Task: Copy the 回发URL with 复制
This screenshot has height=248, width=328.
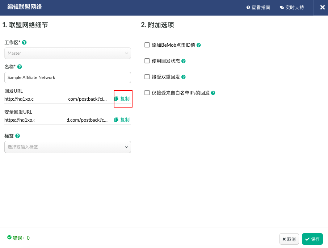Action: click(122, 98)
